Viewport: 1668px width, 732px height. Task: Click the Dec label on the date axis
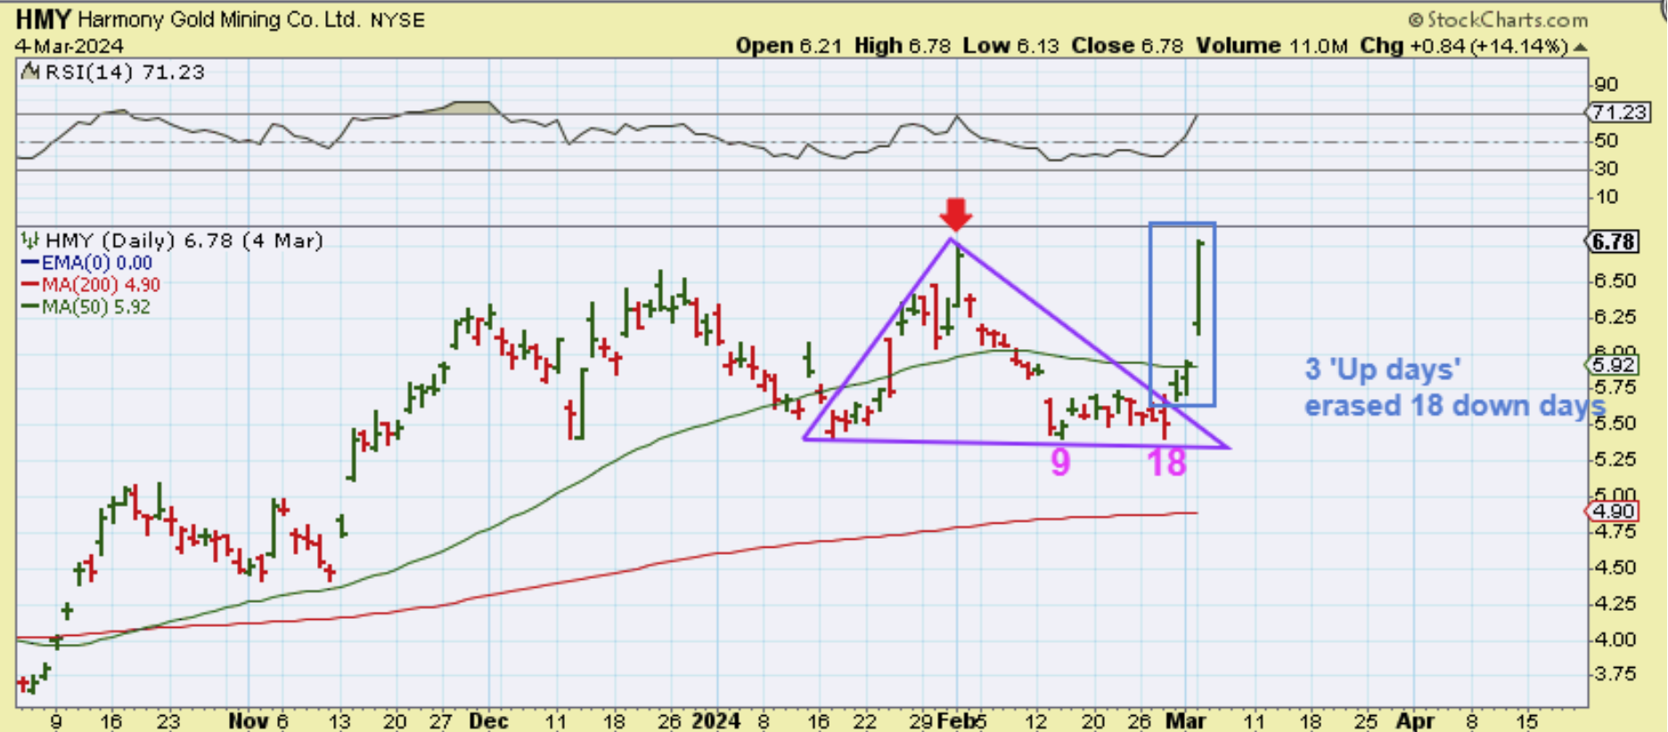pyautogui.click(x=488, y=720)
